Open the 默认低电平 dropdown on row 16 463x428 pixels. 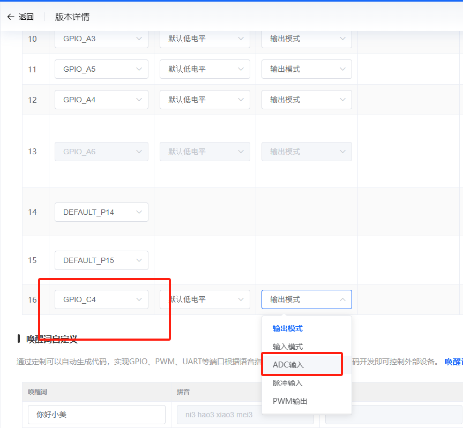click(205, 299)
